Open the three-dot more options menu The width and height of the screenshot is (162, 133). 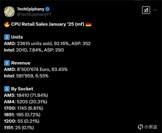155,10
